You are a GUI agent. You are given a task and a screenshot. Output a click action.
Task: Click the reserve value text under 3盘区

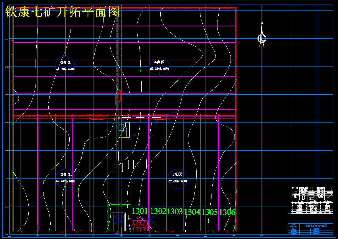[65, 69]
